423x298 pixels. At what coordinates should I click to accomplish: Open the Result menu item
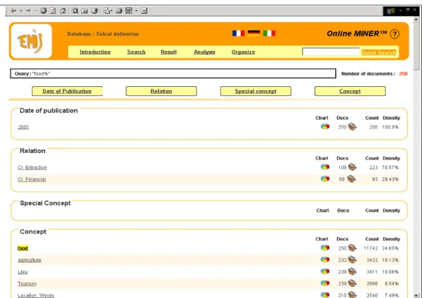168,52
